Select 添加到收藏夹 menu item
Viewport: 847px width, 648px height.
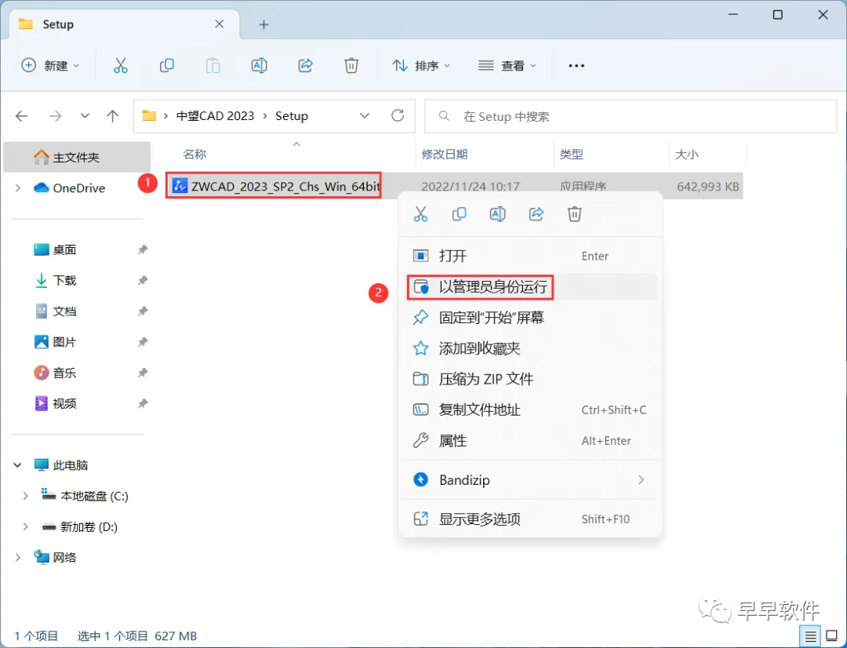[x=530, y=348]
